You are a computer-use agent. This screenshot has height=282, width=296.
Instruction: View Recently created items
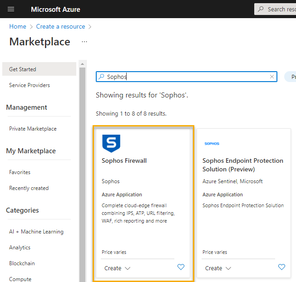[x=29, y=188]
